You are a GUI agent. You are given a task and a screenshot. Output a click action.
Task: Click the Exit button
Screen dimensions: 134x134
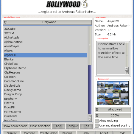tap(122, 133)
